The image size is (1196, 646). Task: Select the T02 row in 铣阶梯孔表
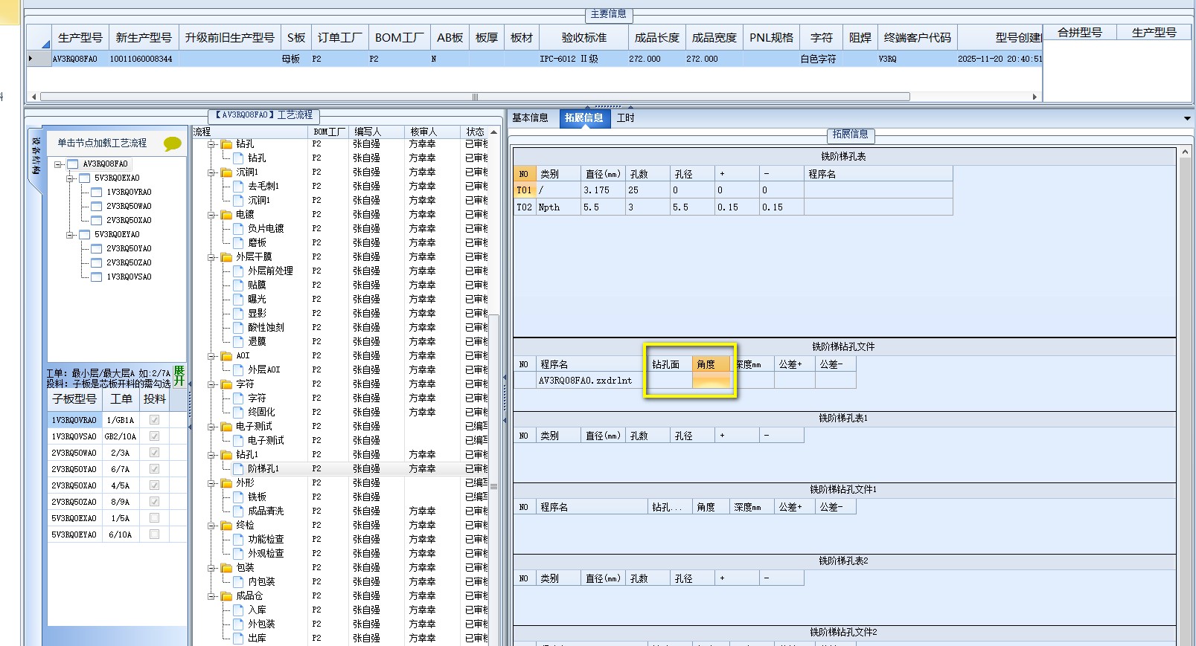(x=733, y=207)
